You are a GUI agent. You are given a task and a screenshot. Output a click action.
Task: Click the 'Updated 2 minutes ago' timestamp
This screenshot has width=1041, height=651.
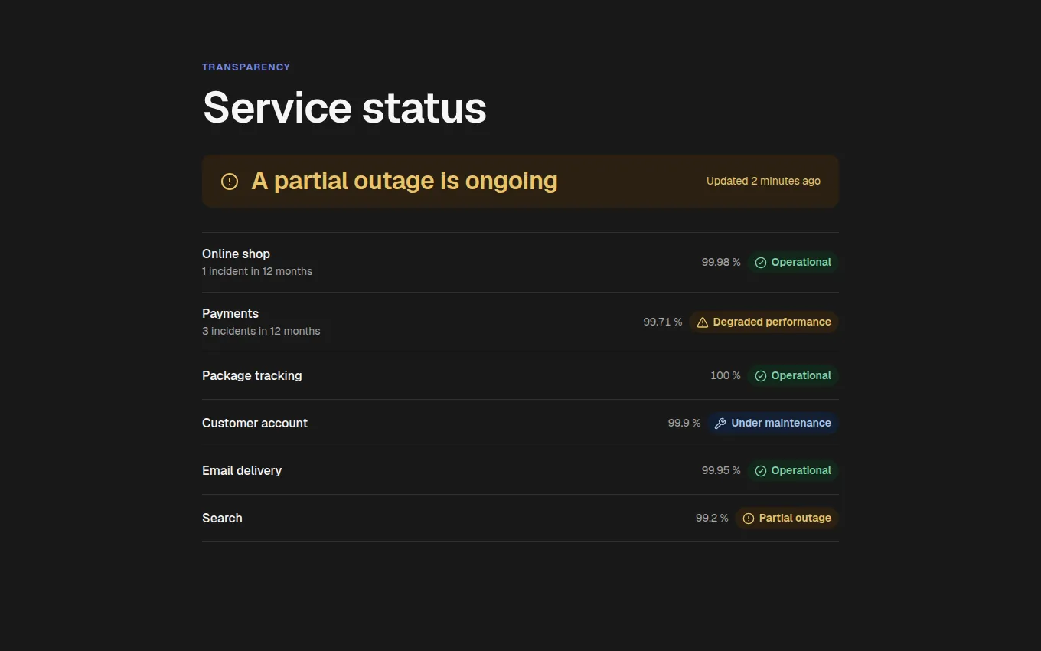pos(763,181)
